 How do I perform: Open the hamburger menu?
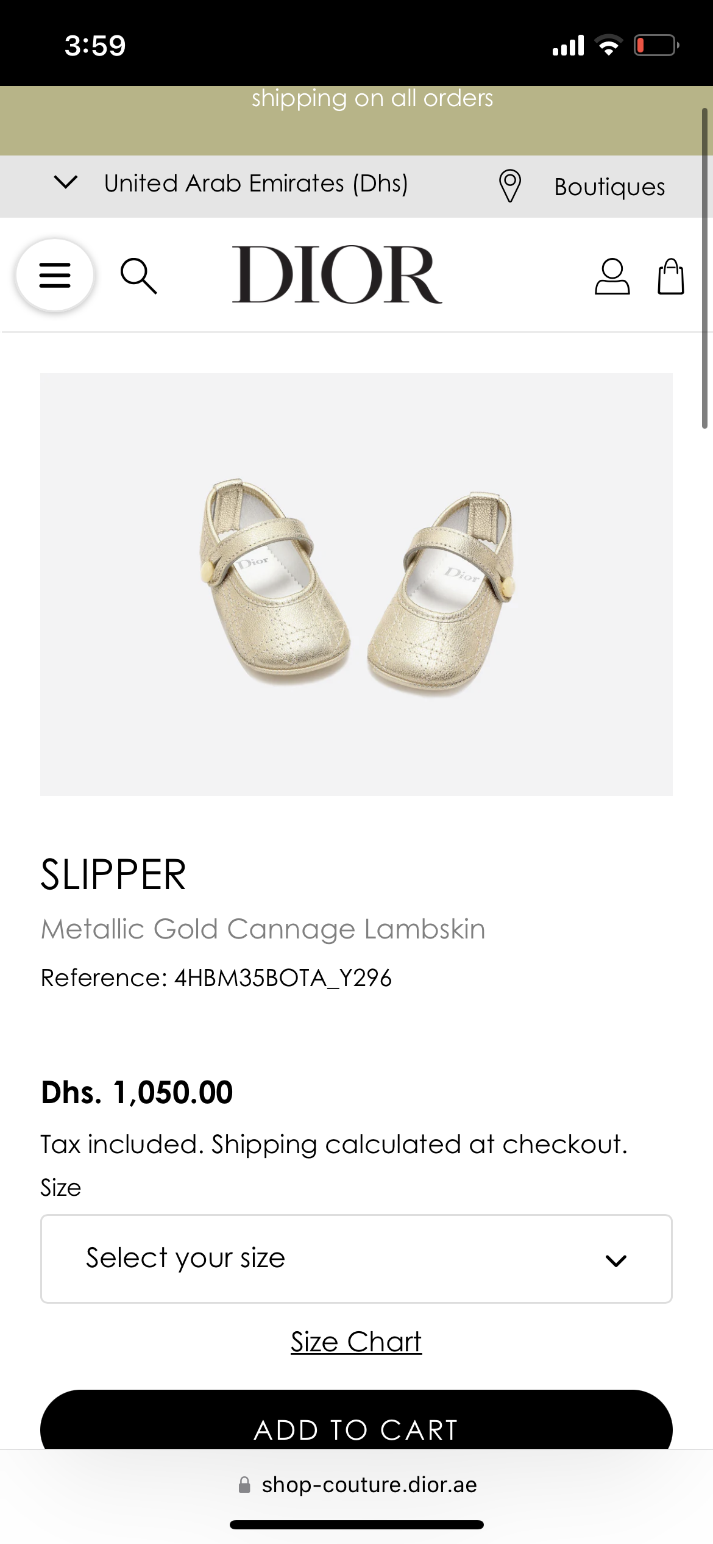(55, 275)
